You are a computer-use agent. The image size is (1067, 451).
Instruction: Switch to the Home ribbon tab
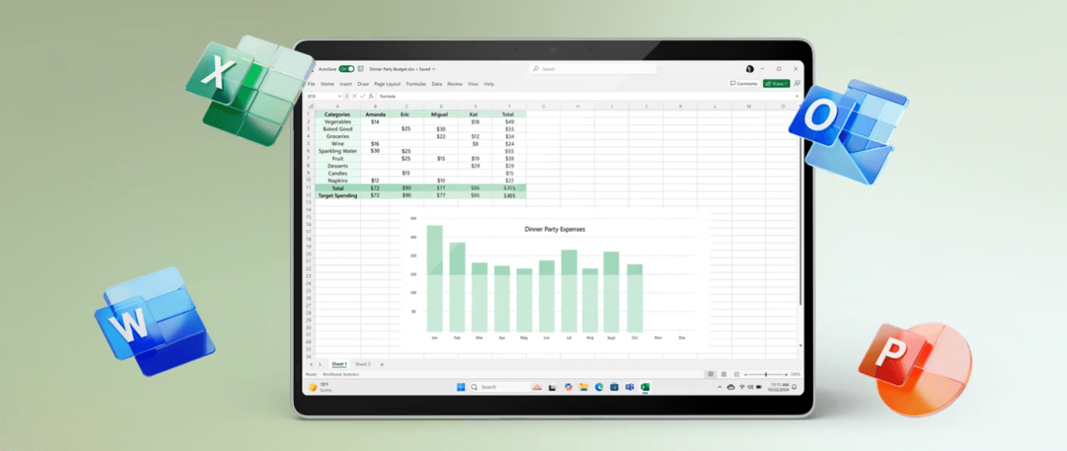coord(327,84)
